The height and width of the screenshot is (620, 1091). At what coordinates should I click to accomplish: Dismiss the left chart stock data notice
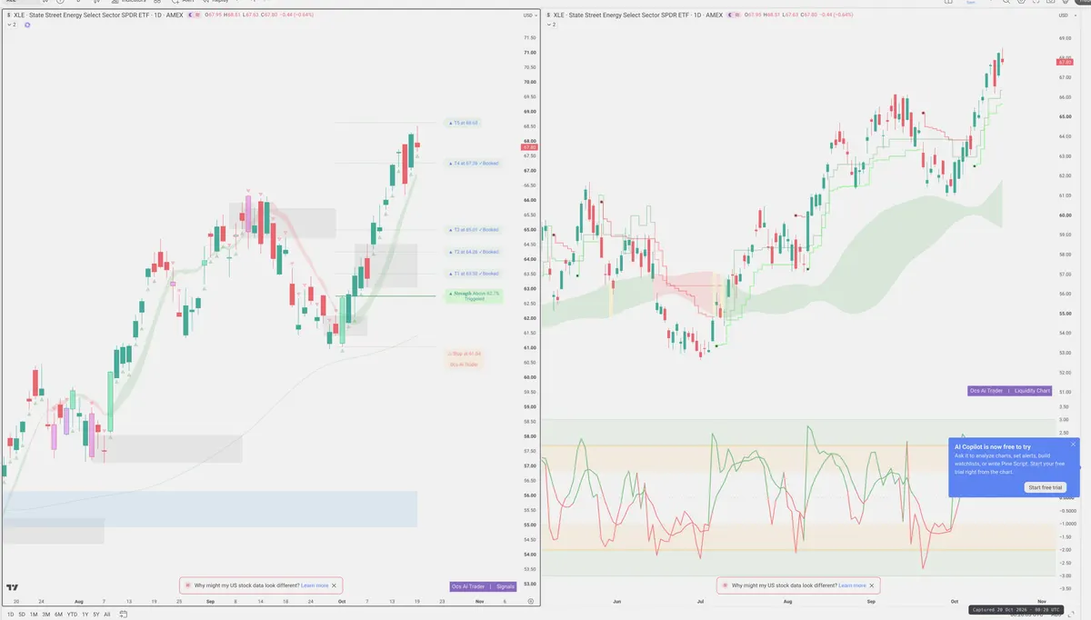click(335, 585)
